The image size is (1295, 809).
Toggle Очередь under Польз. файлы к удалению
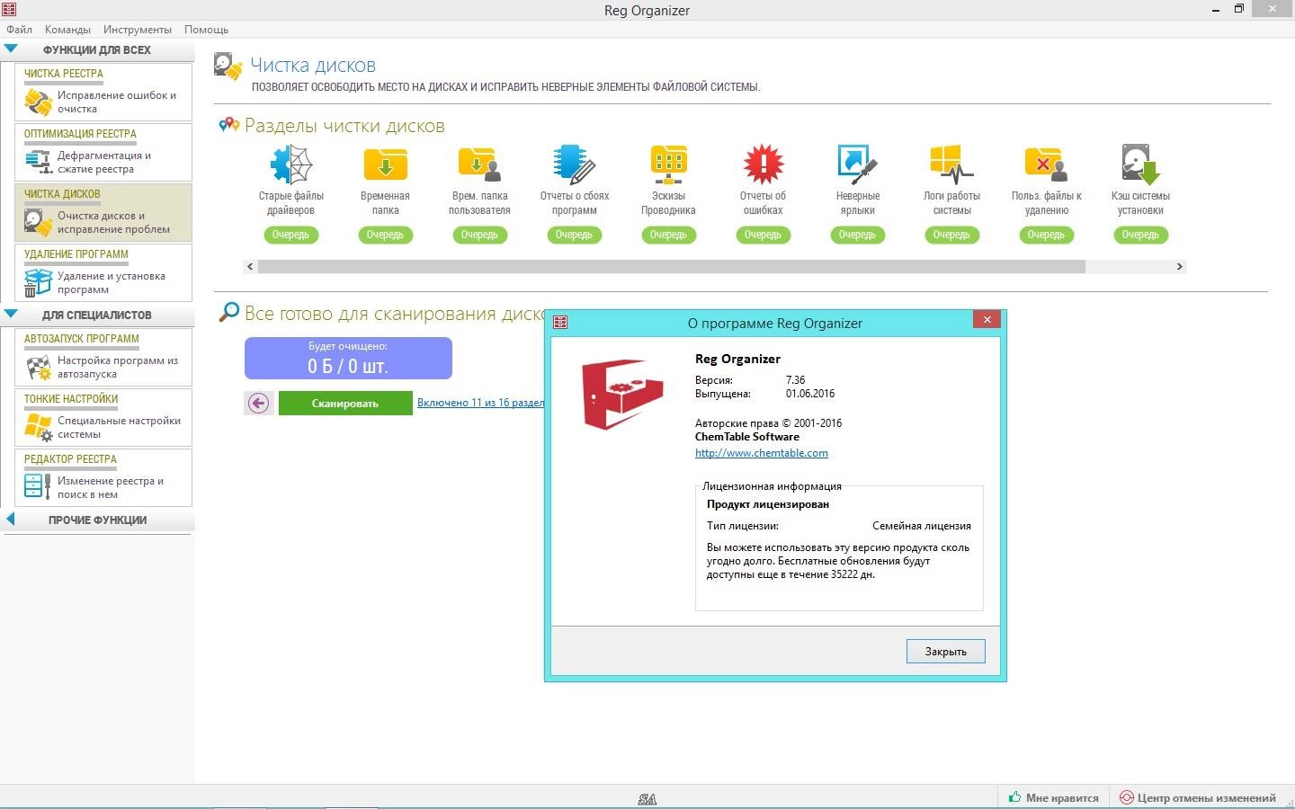point(1046,235)
